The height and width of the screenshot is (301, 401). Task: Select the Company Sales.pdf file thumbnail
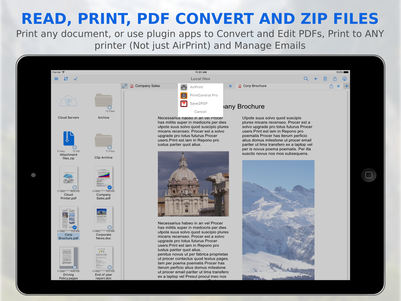(x=103, y=178)
